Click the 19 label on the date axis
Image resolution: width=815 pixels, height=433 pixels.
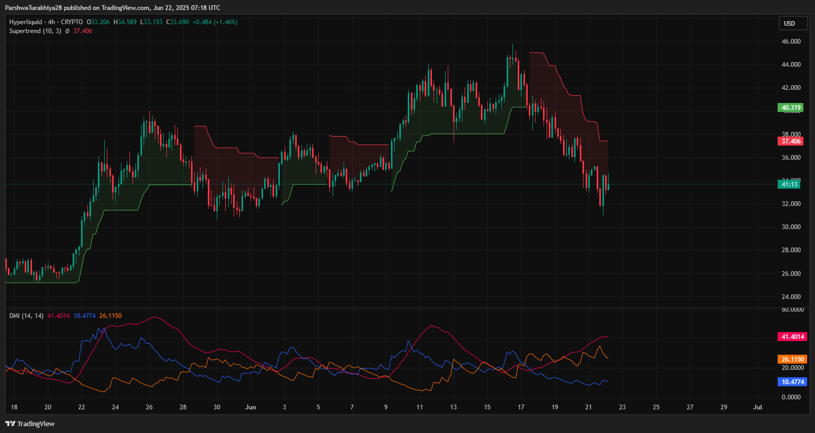pos(555,407)
